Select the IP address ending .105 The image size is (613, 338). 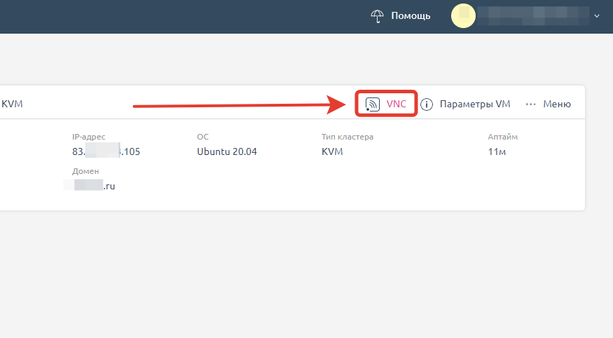(x=106, y=151)
